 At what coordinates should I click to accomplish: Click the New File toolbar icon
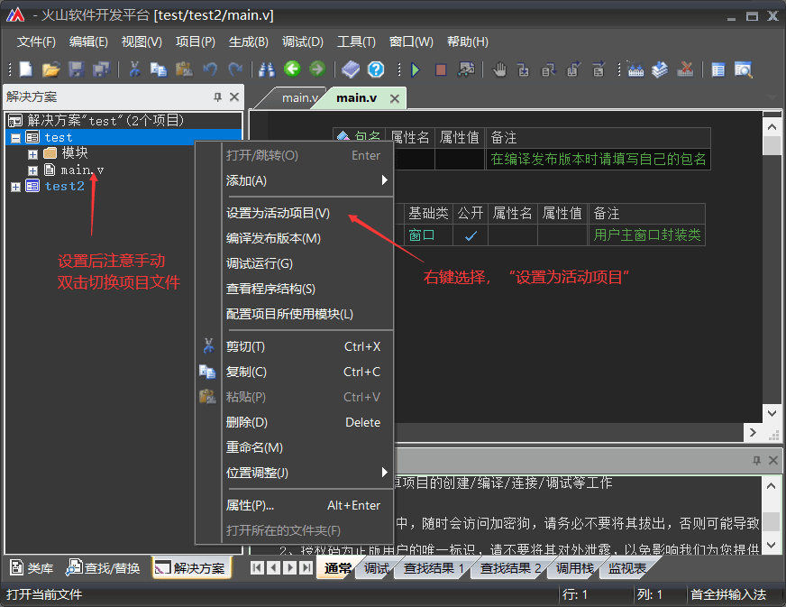[x=26, y=69]
